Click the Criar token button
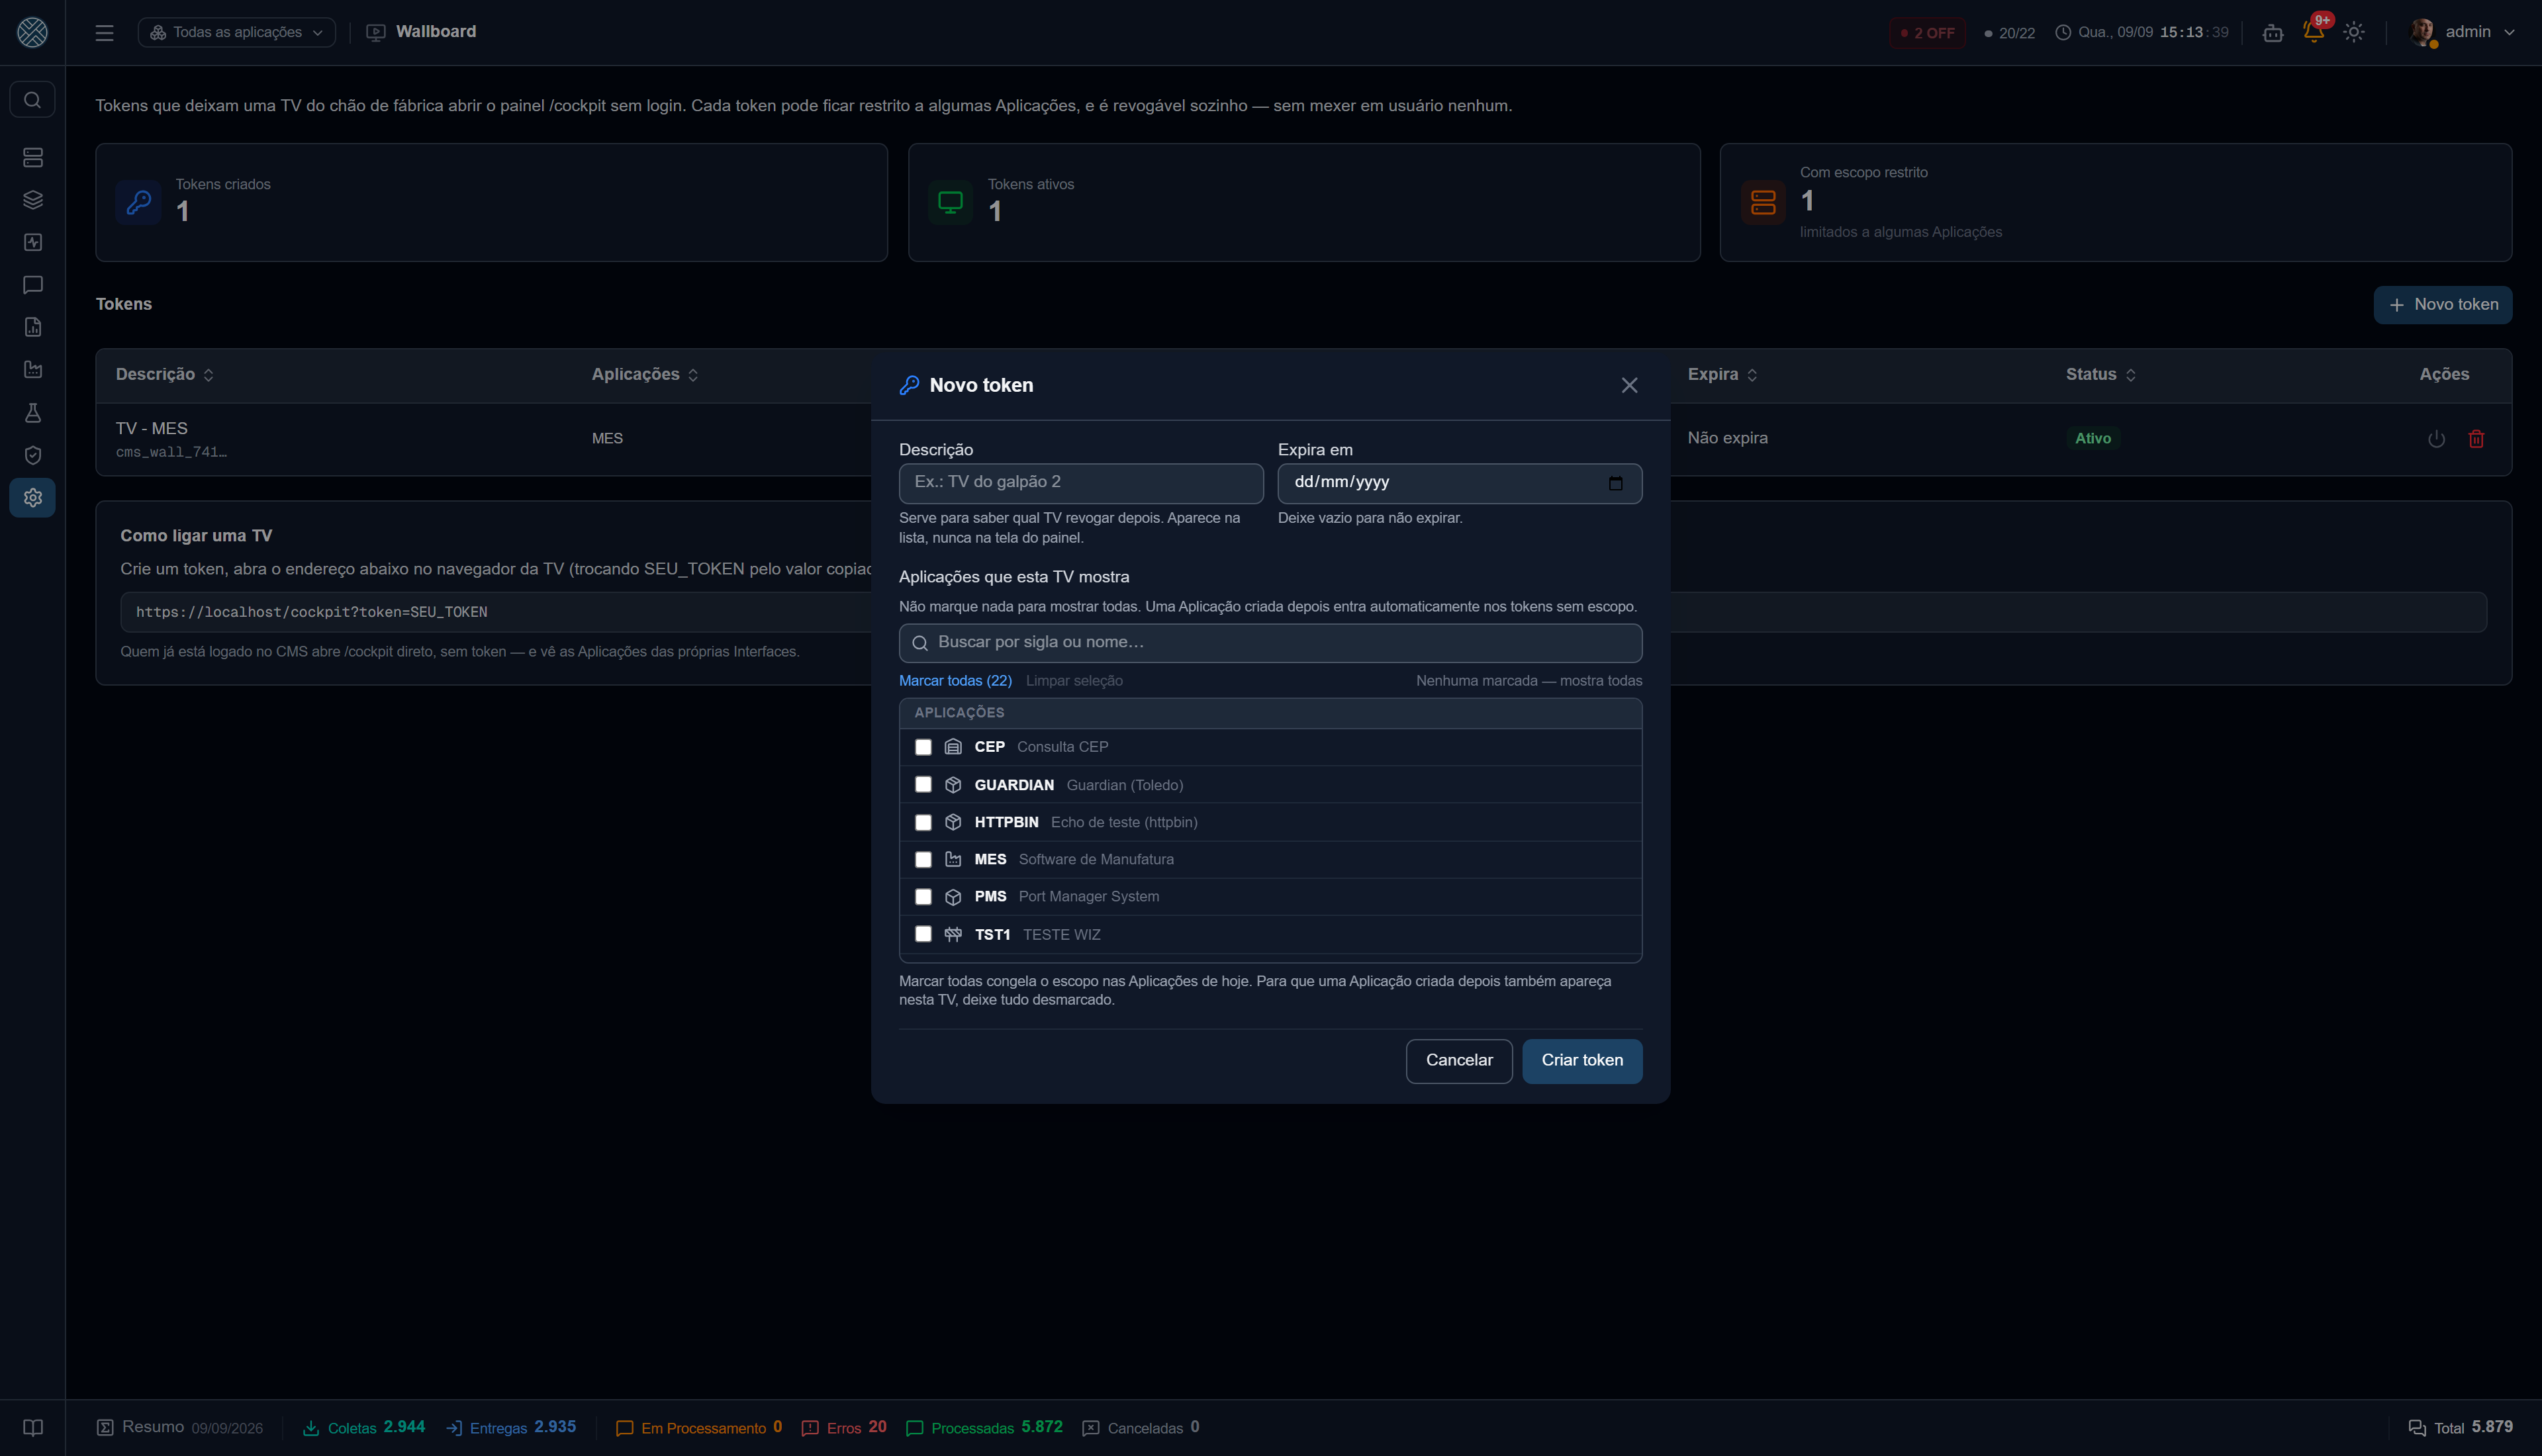The image size is (2542, 1456). click(1582, 1061)
